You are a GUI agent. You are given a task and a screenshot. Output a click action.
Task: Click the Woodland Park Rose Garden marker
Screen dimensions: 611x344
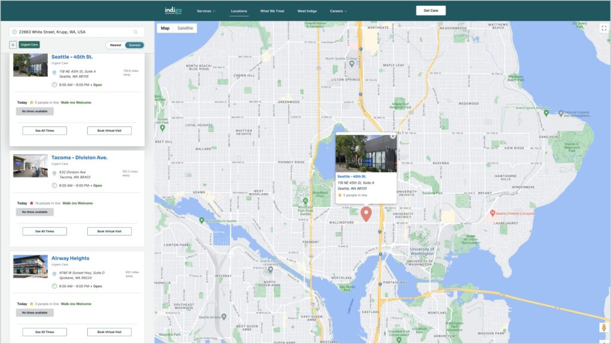pos(305,201)
